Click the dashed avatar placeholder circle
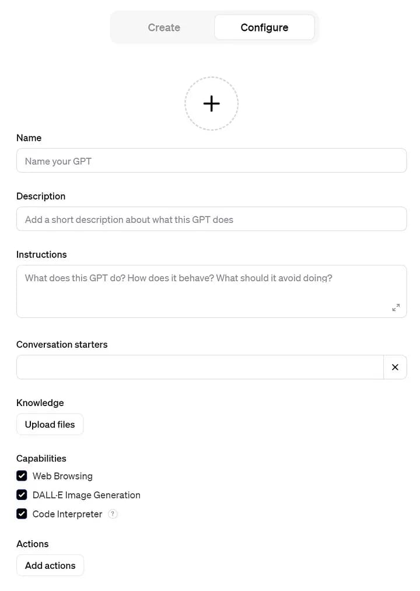This screenshot has width=420, height=591. pos(211,103)
